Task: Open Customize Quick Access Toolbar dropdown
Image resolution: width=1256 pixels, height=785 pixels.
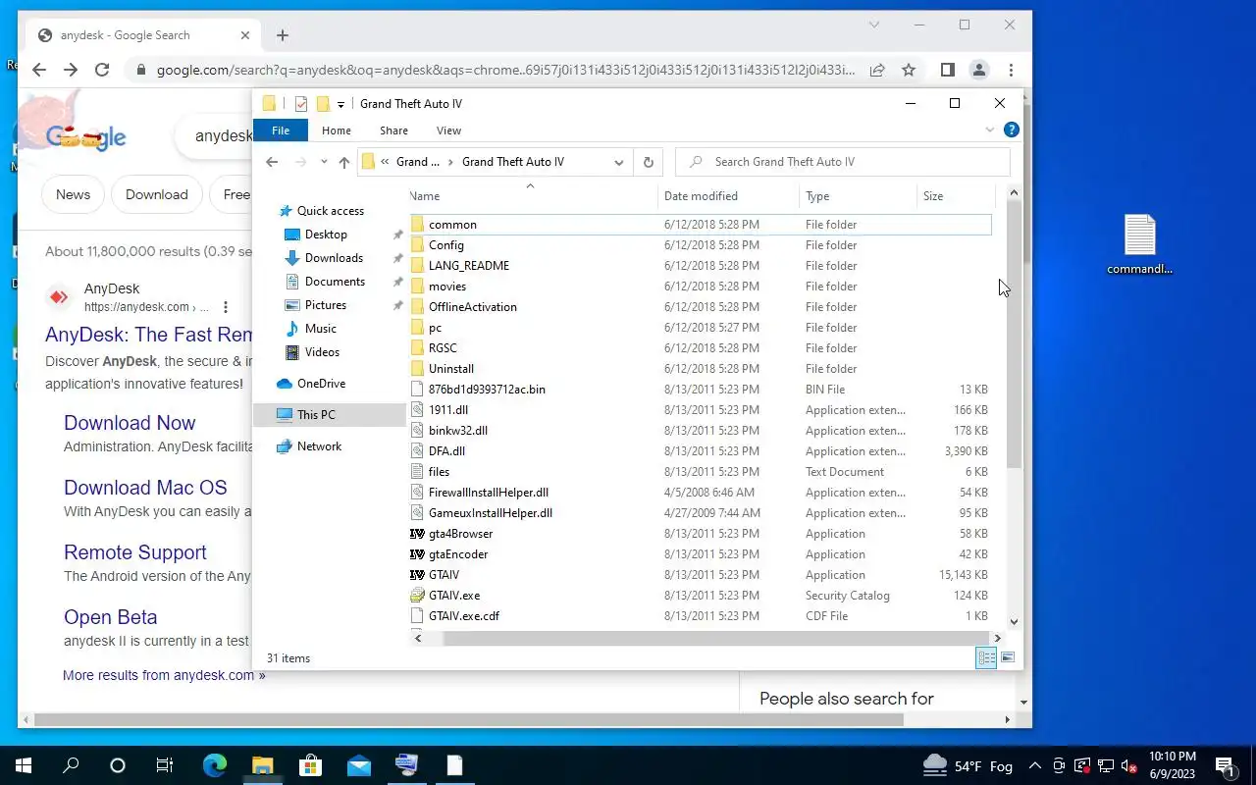Action: 340,104
